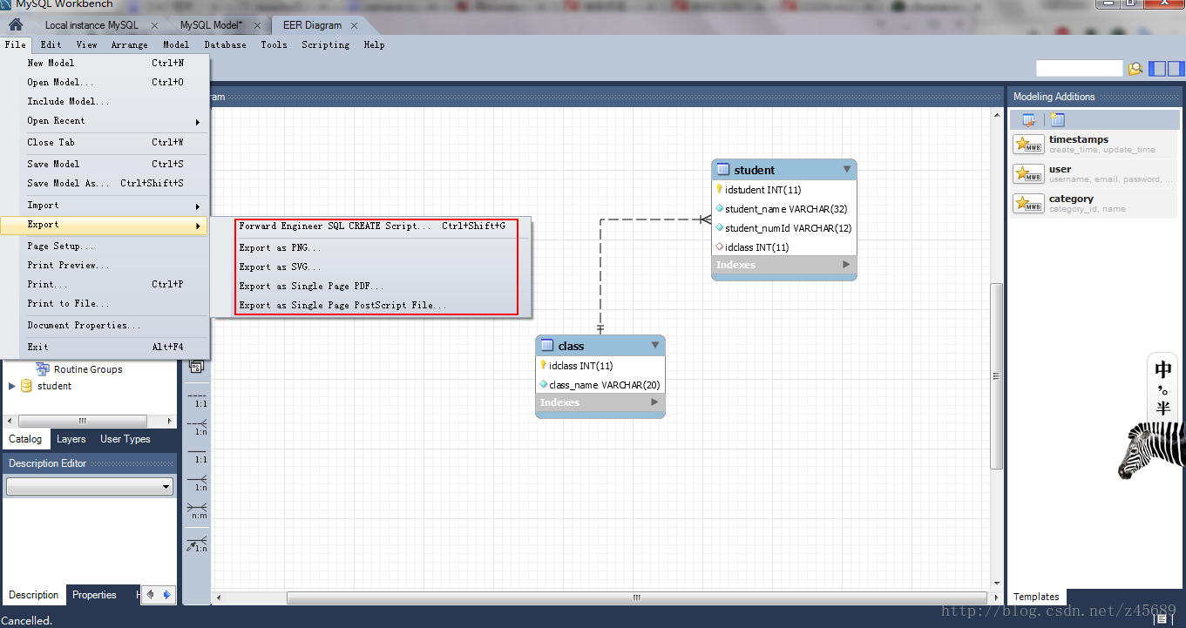Click the idstudent primary key icon
Image resolution: width=1186 pixels, height=628 pixels.
(719, 189)
